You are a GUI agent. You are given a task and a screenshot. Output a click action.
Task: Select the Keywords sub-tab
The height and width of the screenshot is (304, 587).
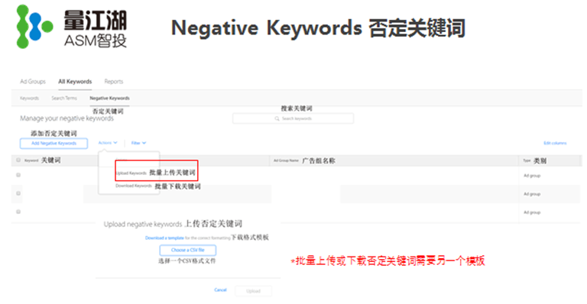[29, 98]
